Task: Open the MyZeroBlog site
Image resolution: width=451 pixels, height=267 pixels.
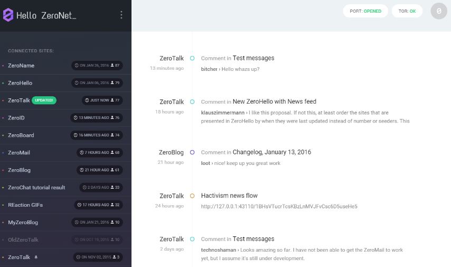Action: (x=23, y=223)
